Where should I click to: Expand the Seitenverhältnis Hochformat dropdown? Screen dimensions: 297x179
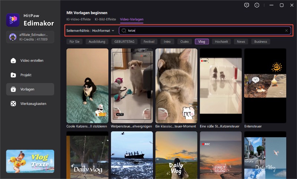(90, 31)
